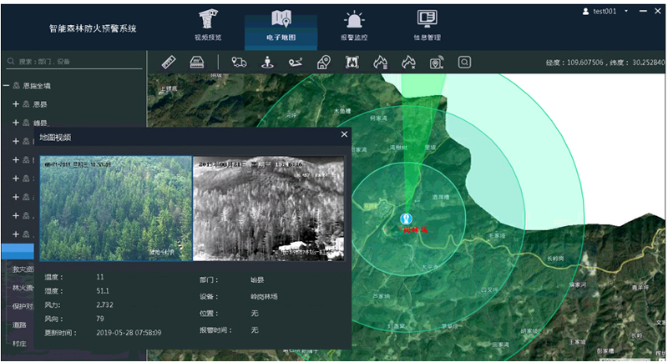Image resolution: width=668 pixels, height=362 pixels.
Task: Switch to the 视频预览 tab
Action: pos(210,25)
